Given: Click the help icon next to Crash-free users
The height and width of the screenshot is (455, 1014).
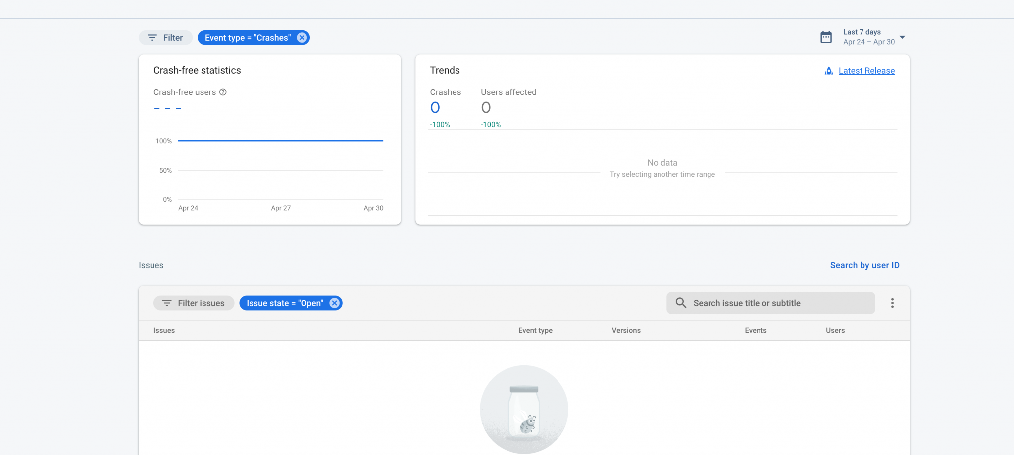Looking at the screenshot, I should pos(223,92).
